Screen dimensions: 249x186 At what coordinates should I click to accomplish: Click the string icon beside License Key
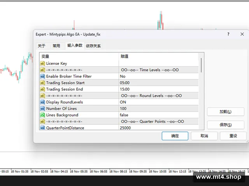click(42, 64)
